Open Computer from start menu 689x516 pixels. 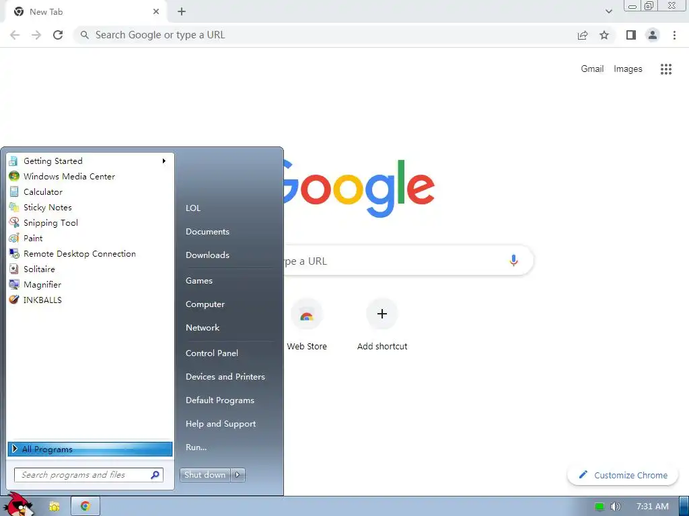[205, 304]
